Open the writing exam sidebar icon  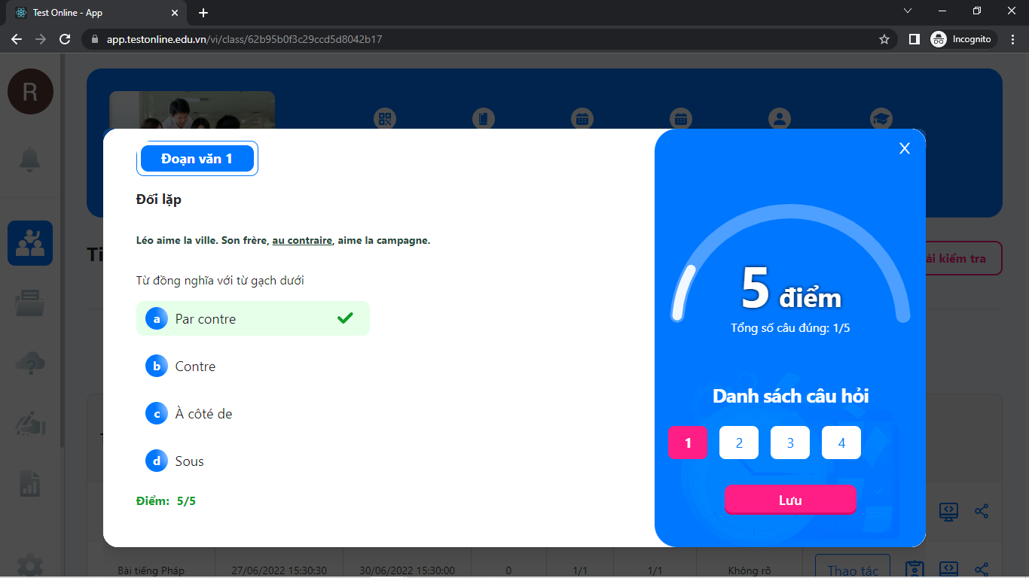coord(30,424)
